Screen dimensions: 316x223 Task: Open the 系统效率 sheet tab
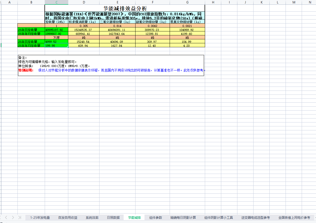[x=92, y=217]
